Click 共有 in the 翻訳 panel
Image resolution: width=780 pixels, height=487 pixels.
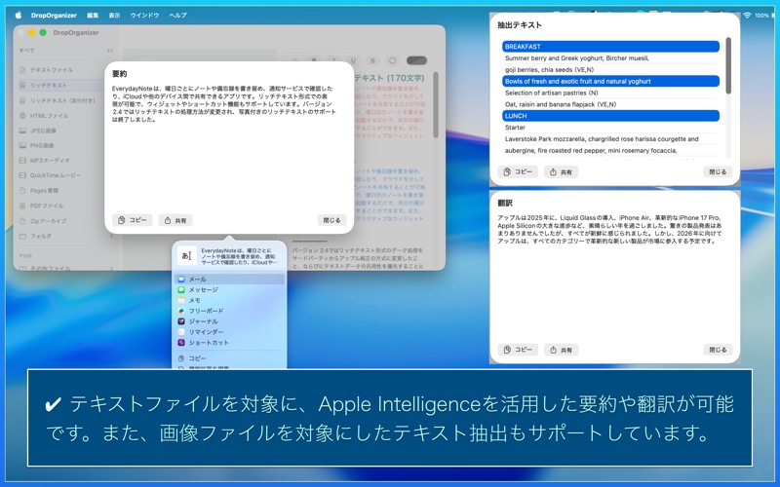[562, 350]
